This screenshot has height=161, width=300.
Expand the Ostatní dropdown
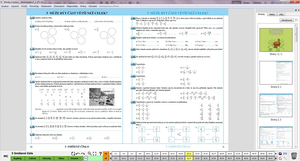pos(76,158)
